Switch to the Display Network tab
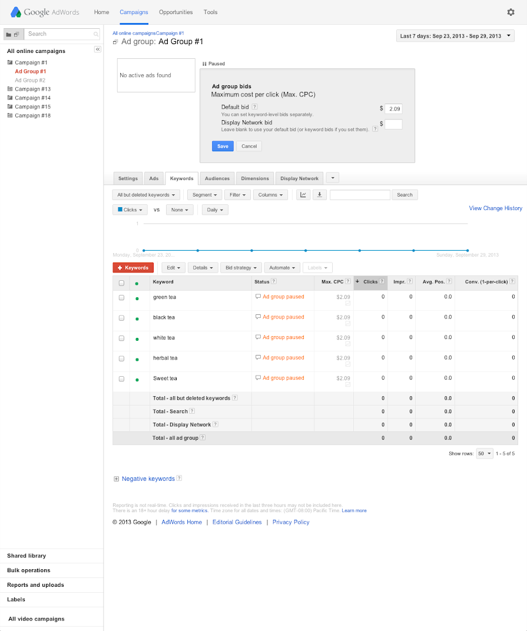The width and height of the screenshot is (527, 631). (x=299, y=178)
